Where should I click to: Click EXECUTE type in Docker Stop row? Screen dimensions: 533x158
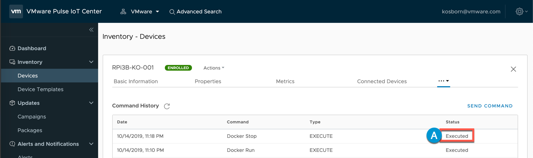[x=321, y=136]
